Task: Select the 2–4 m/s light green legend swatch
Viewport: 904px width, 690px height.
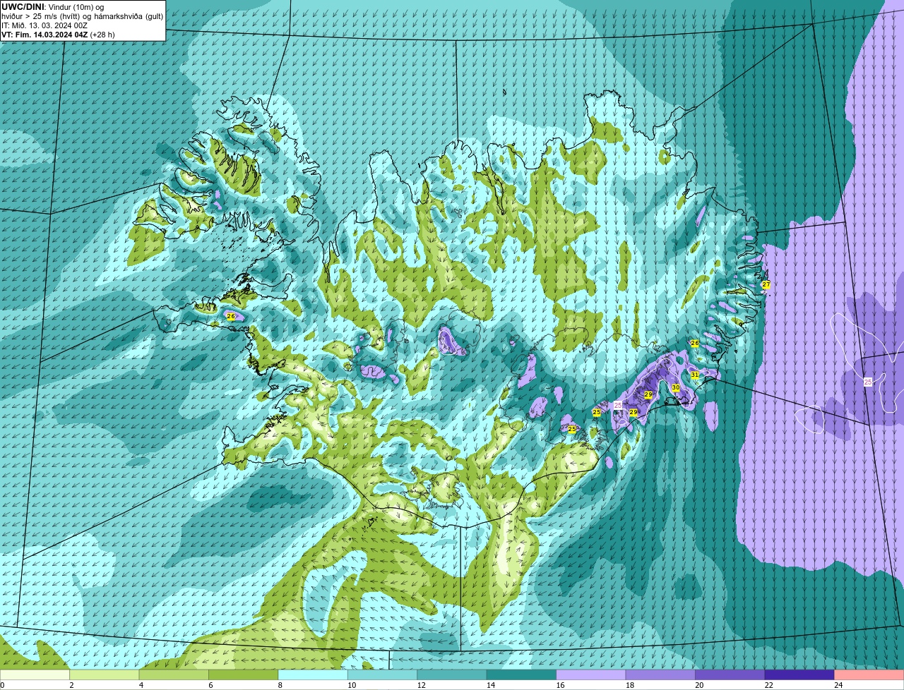Action: [105, 674]
